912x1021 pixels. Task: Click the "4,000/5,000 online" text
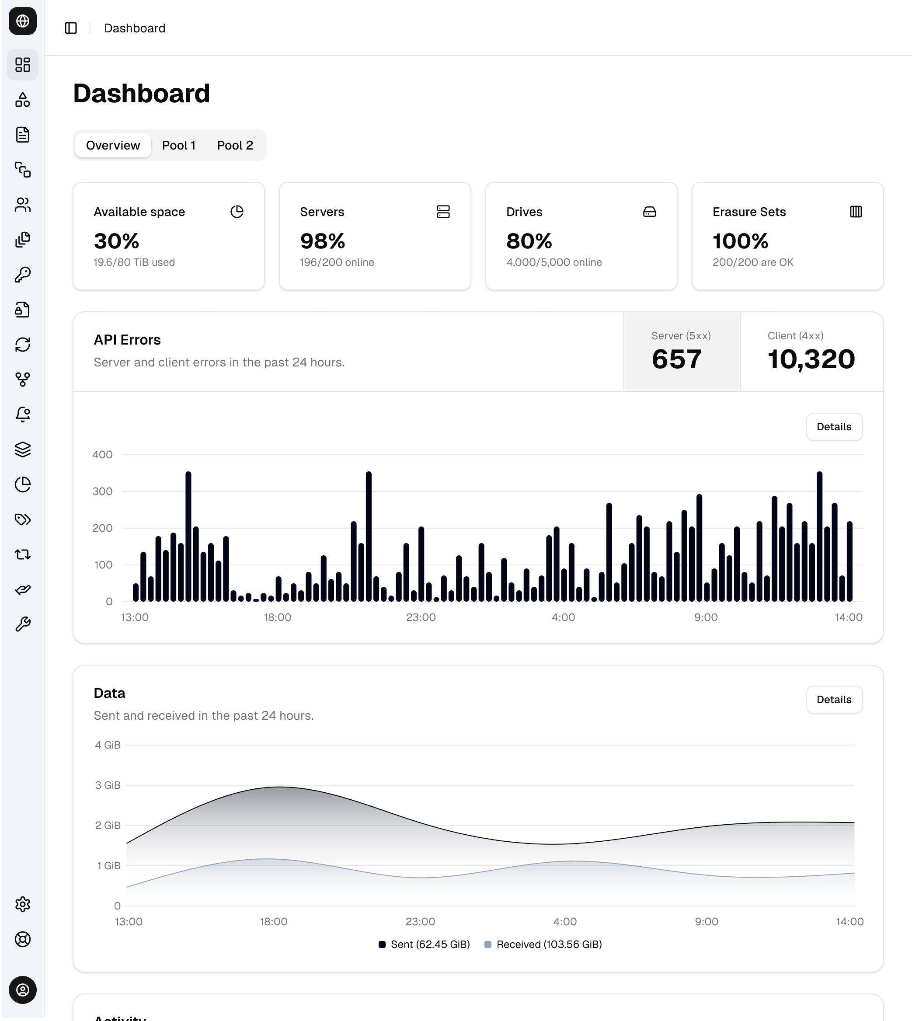(x=553, y=263)
